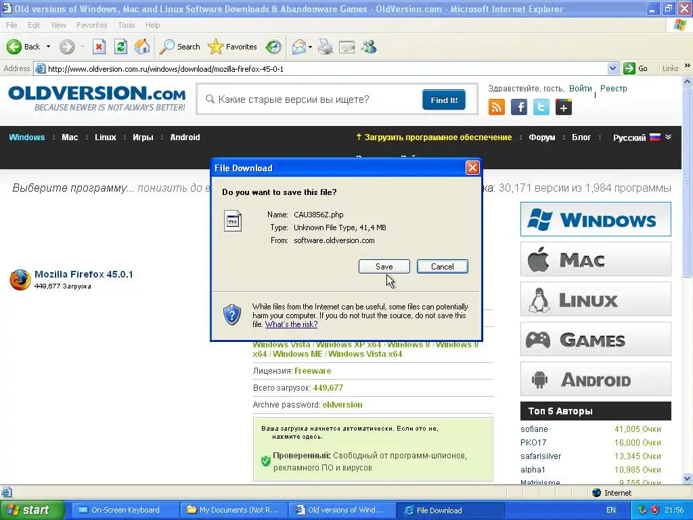Open the RSS feed orange icon
The height and width of the screenshot is (520, 693).
tap(496, 107)
